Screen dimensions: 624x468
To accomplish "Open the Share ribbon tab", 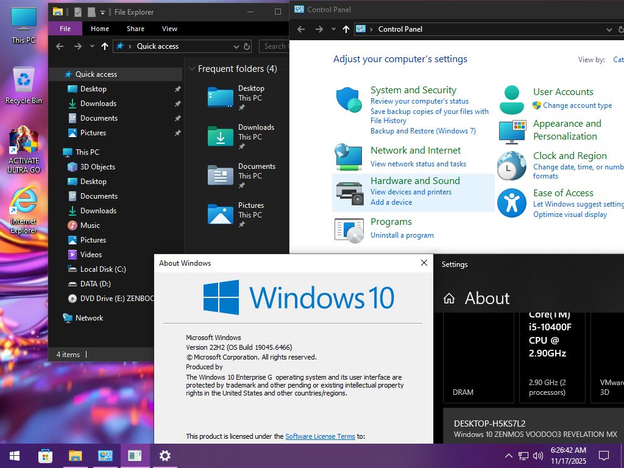I will coord(136,29).
